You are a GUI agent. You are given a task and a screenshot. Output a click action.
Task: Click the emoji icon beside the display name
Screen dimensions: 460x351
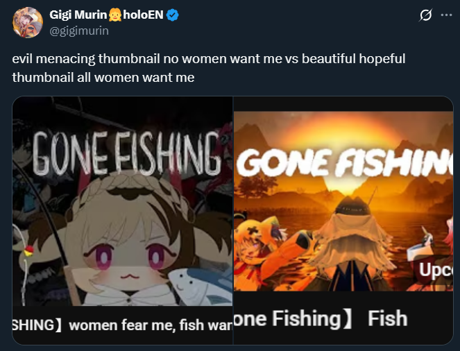pos(115,15)
